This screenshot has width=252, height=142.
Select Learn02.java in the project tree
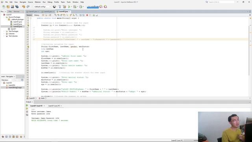17,24
